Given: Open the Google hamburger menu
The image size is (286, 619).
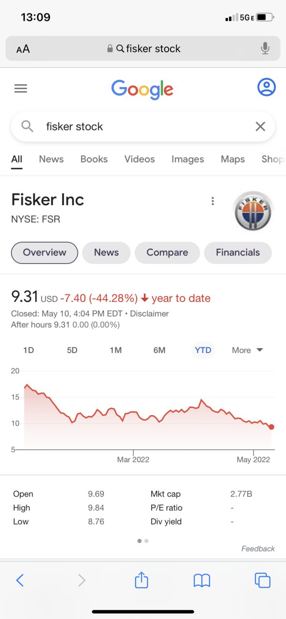Looking at the screenshot, I should (21, 89).
